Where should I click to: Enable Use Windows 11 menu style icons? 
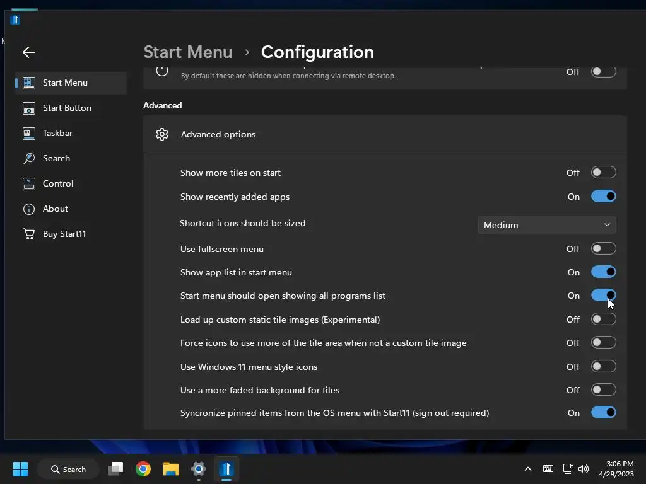click(x=604, y=366)
